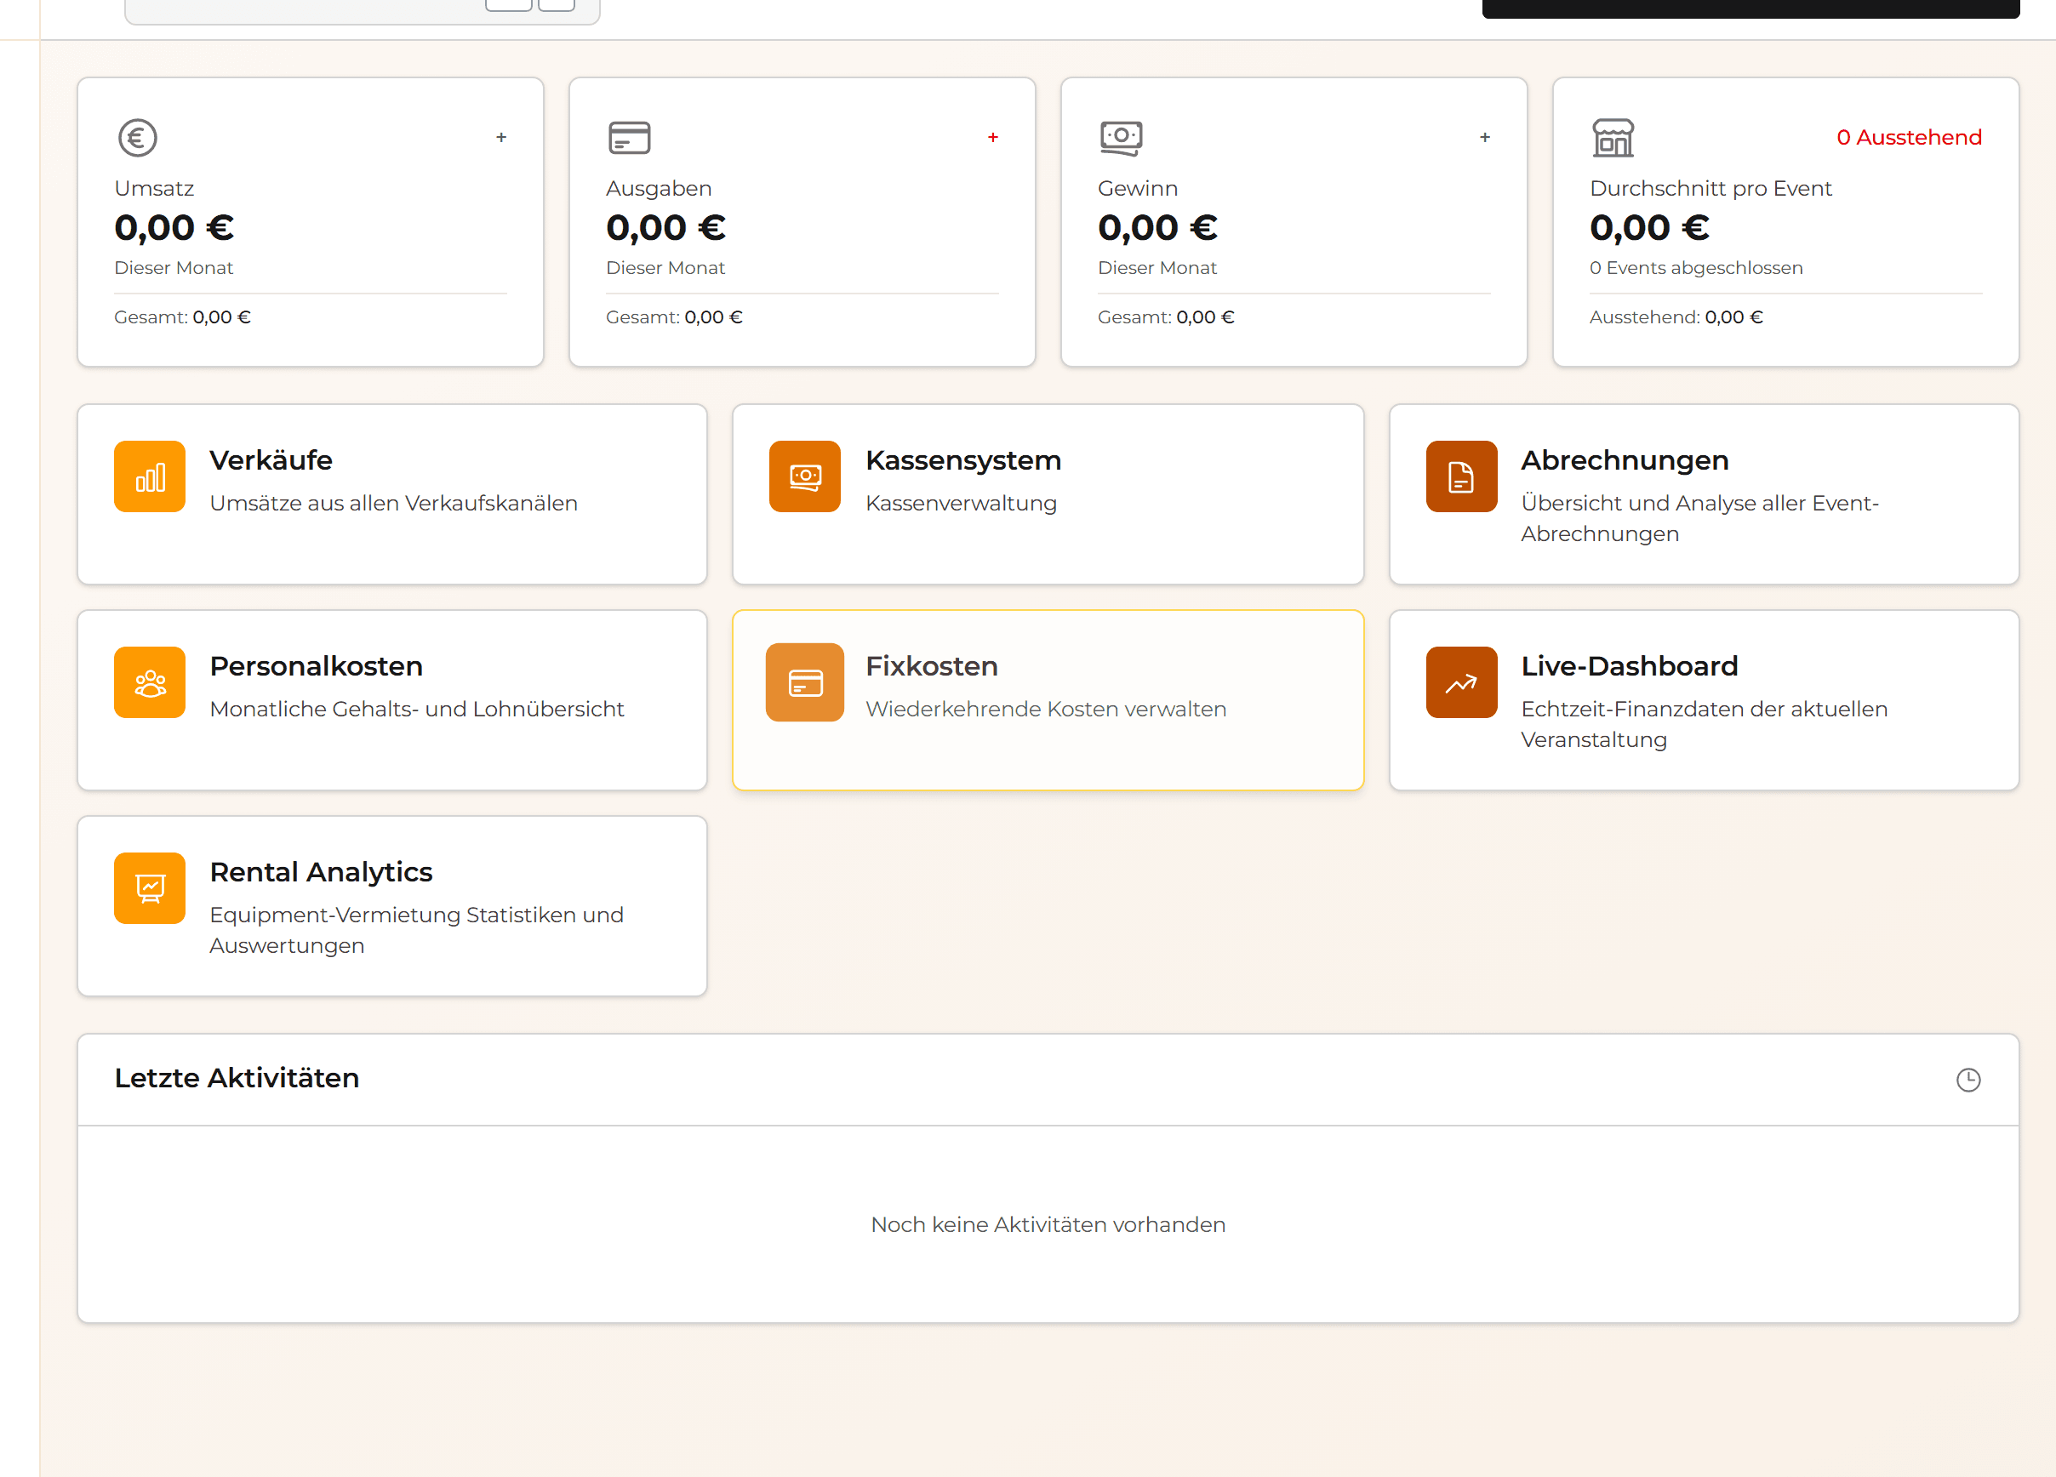Click the card icon for Fixkosten

[804, 682]
